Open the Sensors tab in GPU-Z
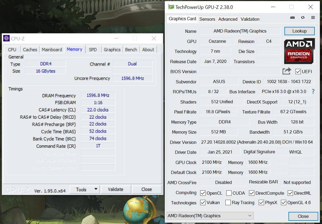This screenshot has height=224, width=322. [207, 19]
